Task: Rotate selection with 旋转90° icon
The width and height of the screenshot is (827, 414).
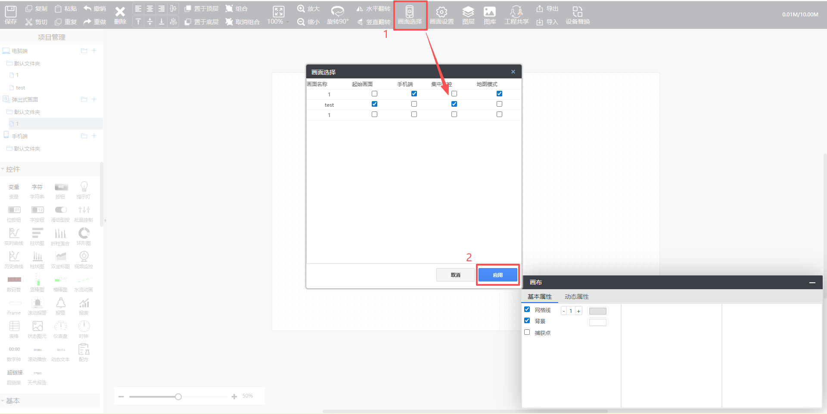Action: 337,15
